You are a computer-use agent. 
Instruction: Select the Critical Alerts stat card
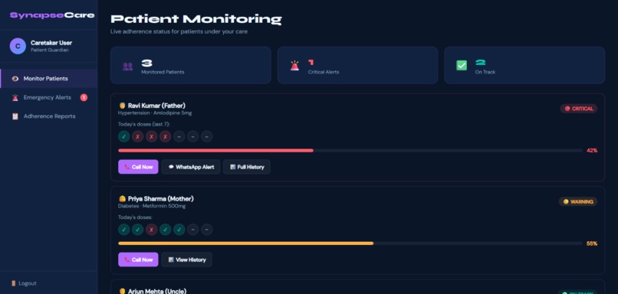click(357, 65)
